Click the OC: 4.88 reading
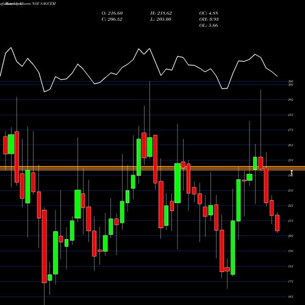 tap(209, 13)
